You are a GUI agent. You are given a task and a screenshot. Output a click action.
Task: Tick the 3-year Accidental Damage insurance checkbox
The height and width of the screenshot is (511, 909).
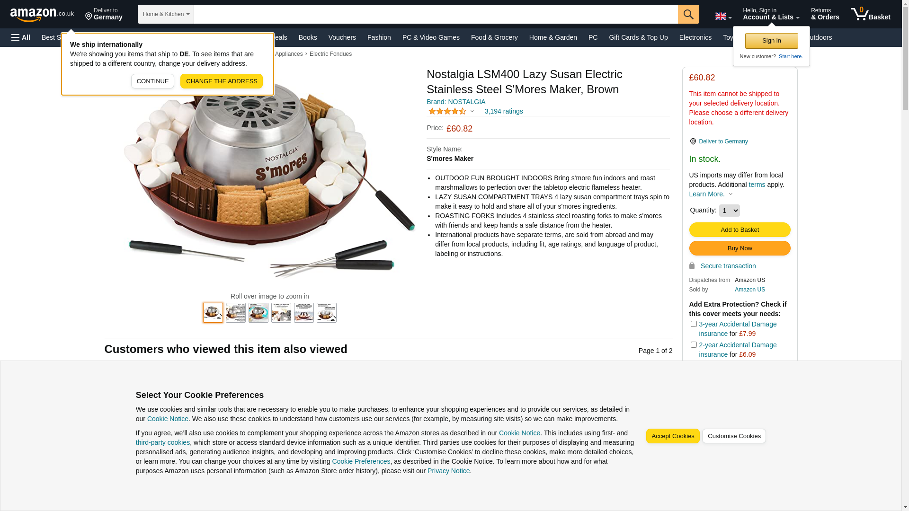[x=694, y=324]
